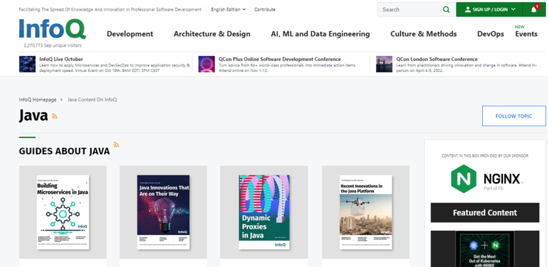Open the notifications bell icon
The image size is (548, 267).
[x=535, y=10]
